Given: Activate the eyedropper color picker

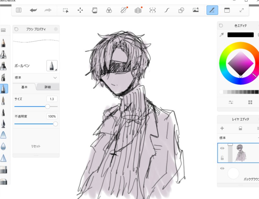Looking at the screenshot, I should 222,35.
